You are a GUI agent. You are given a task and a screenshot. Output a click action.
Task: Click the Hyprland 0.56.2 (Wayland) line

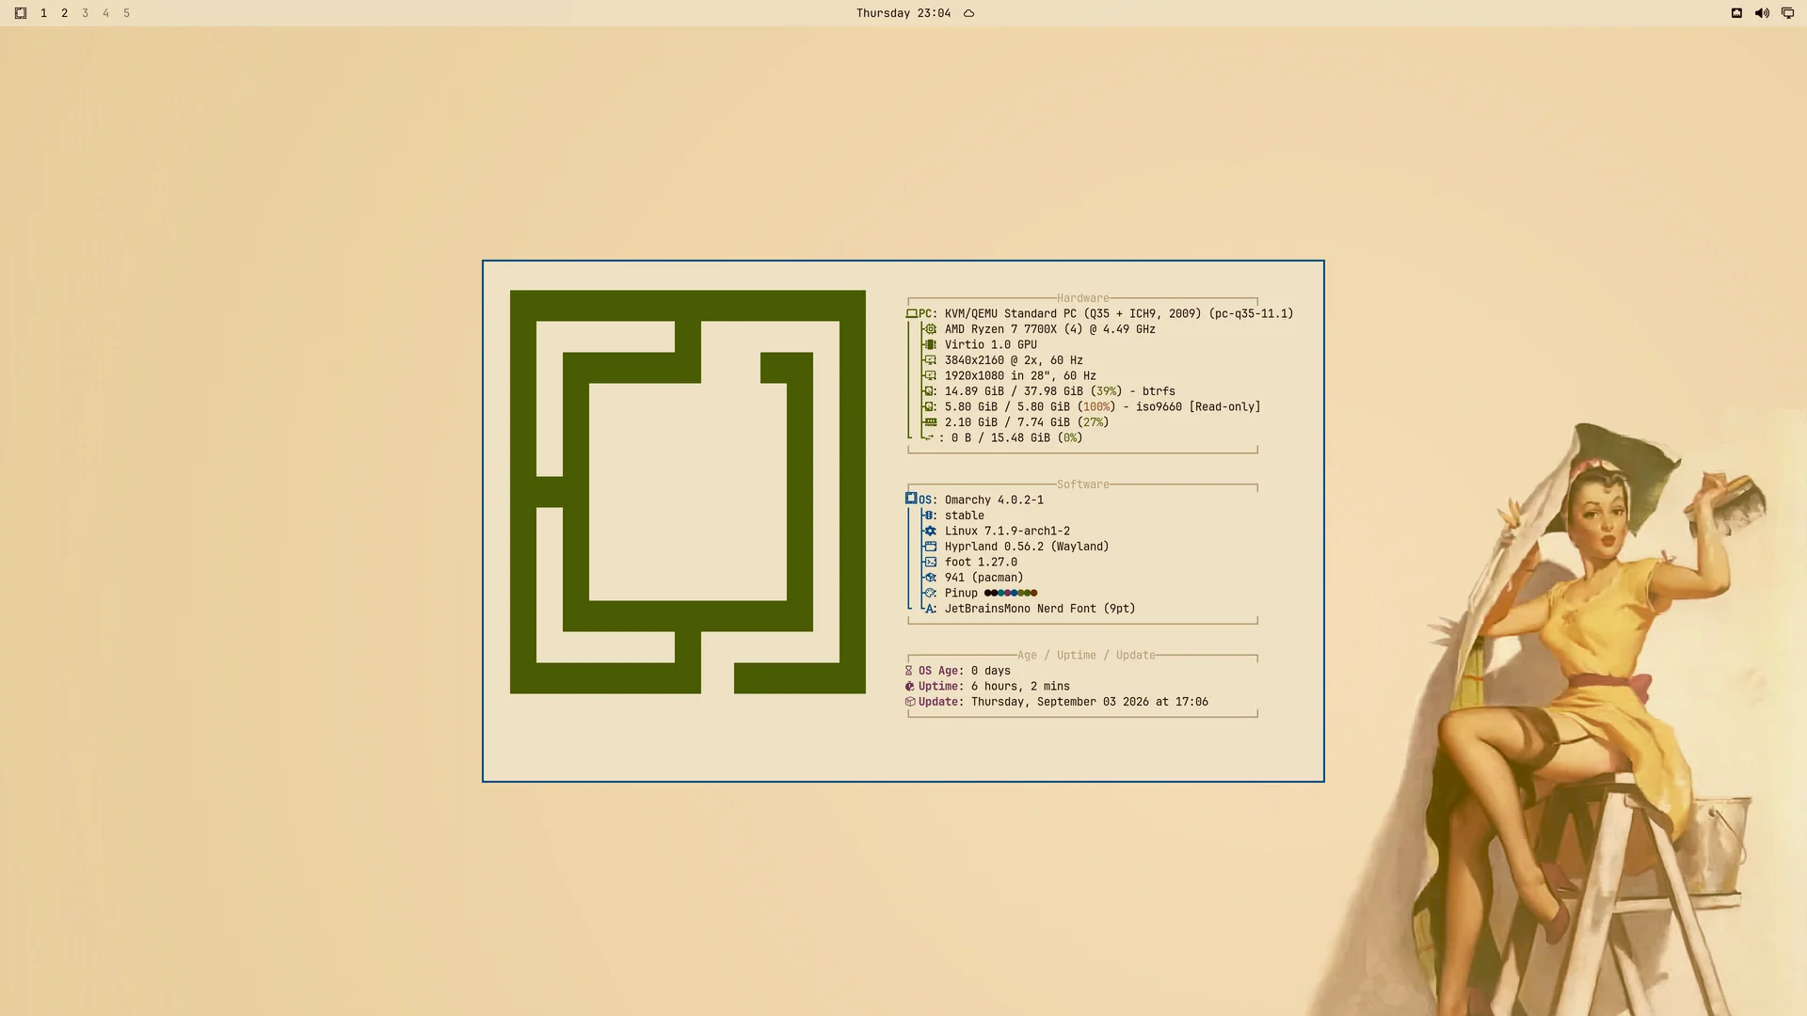point(1027,547)
